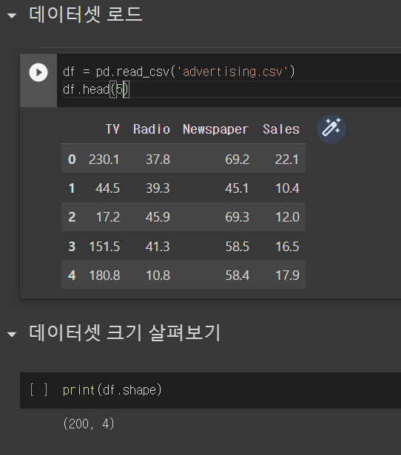Place cursor in print(df.shape) code line
Screen dimensions: 401x455
112,390
